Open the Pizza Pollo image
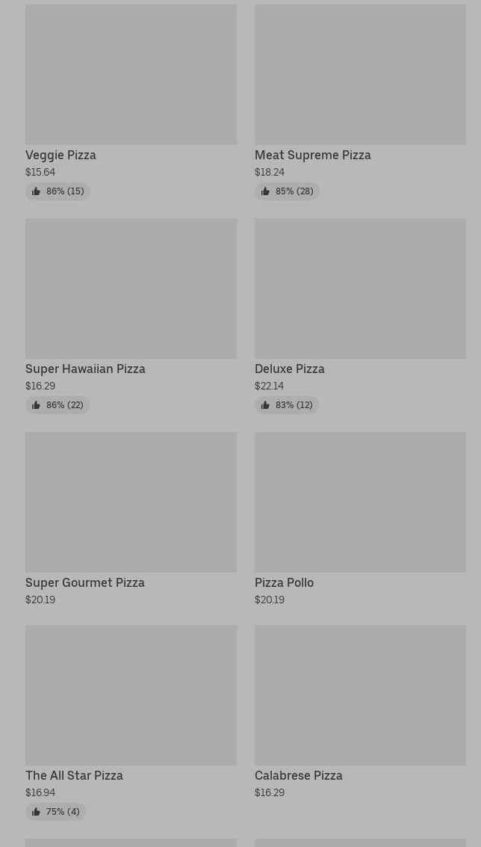The image size is (481, 847). pos(360,502)
